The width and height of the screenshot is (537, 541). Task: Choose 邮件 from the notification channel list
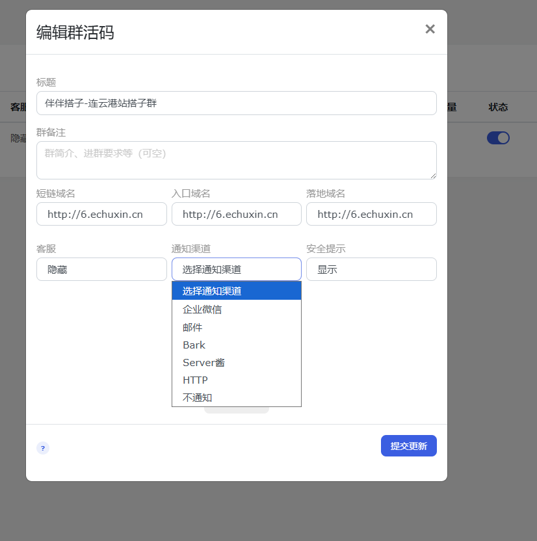192,328
